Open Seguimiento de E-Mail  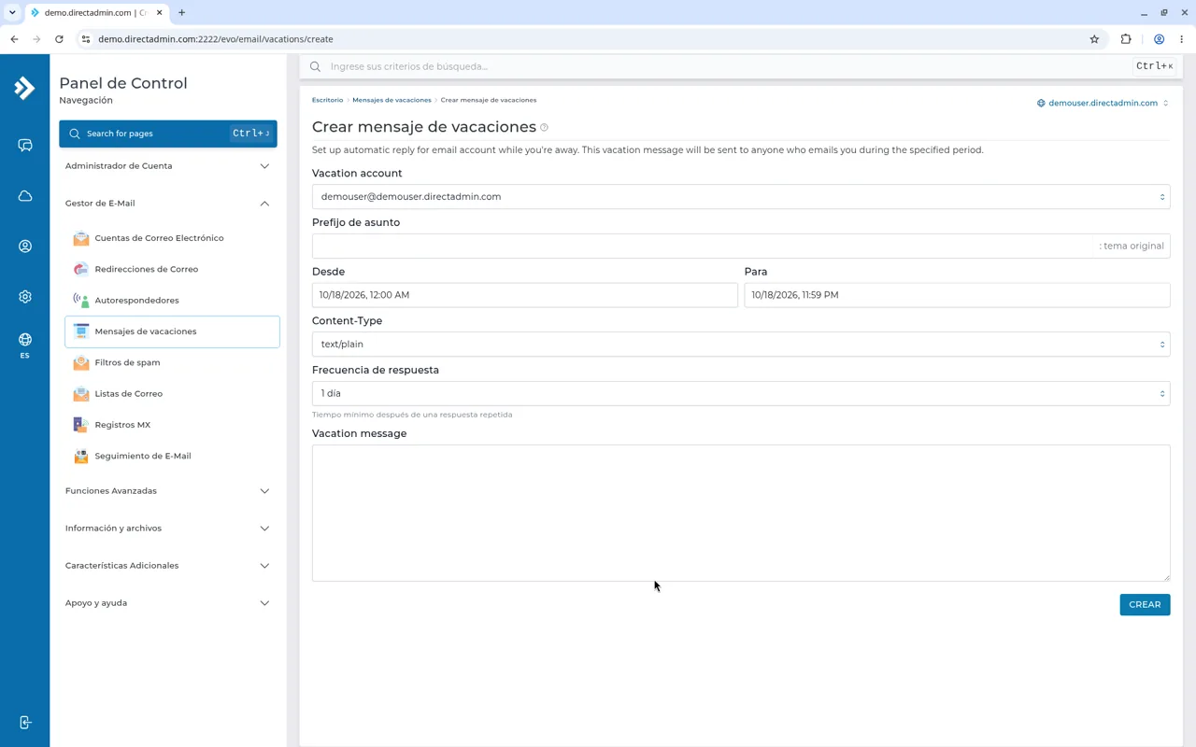coord(172,456)
